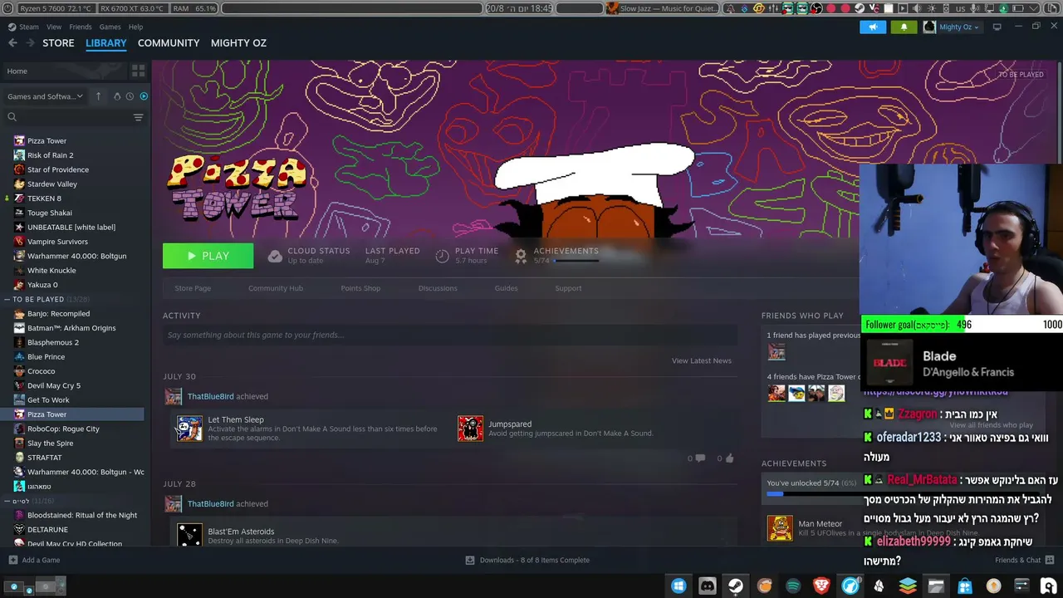Screen dimensions: 1063x598
Task: Open the Community Hub link
Action: click(x=276, y=288)
